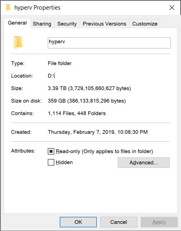Open the Security tab
Viewport: 181px width, 231px height.
[x=67, y=24]
